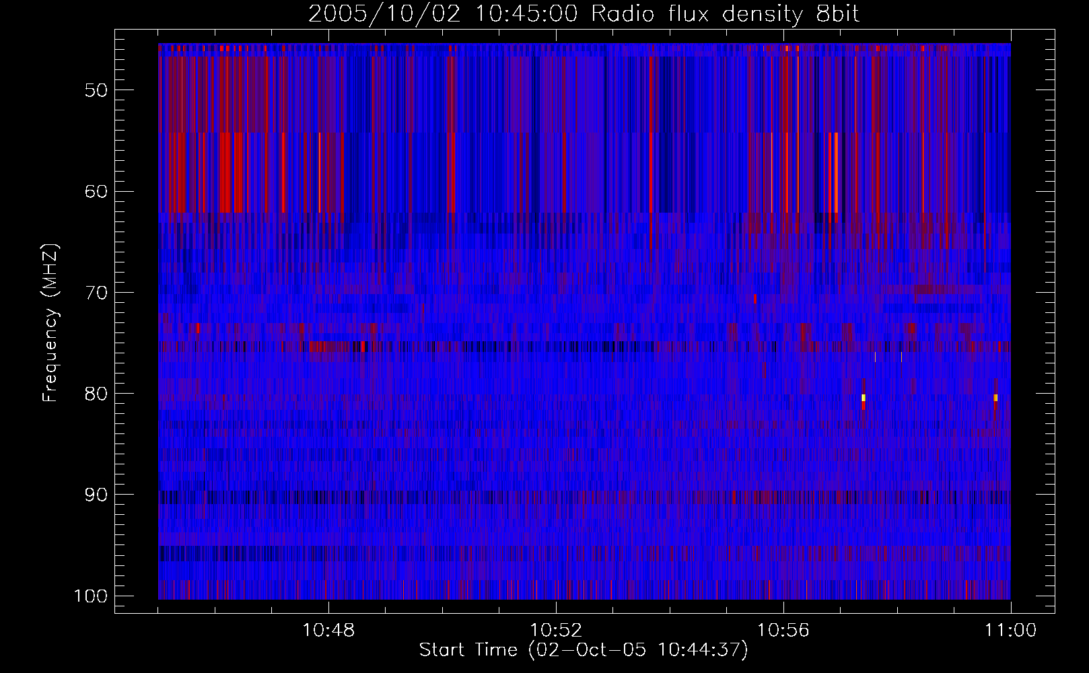
Task: Click the 11:00 time tick label
Action: 1011,631
